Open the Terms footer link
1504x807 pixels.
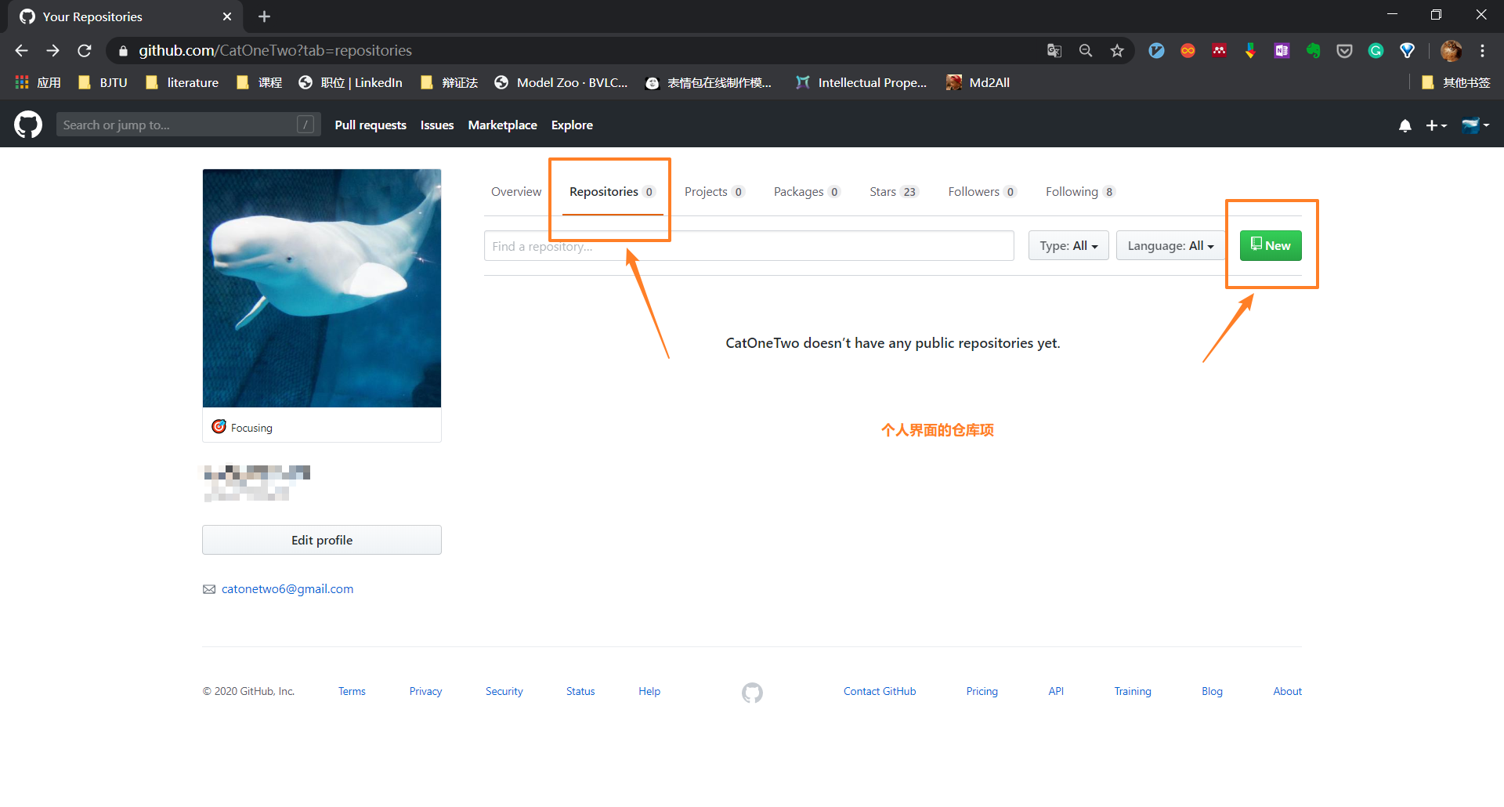352,691
